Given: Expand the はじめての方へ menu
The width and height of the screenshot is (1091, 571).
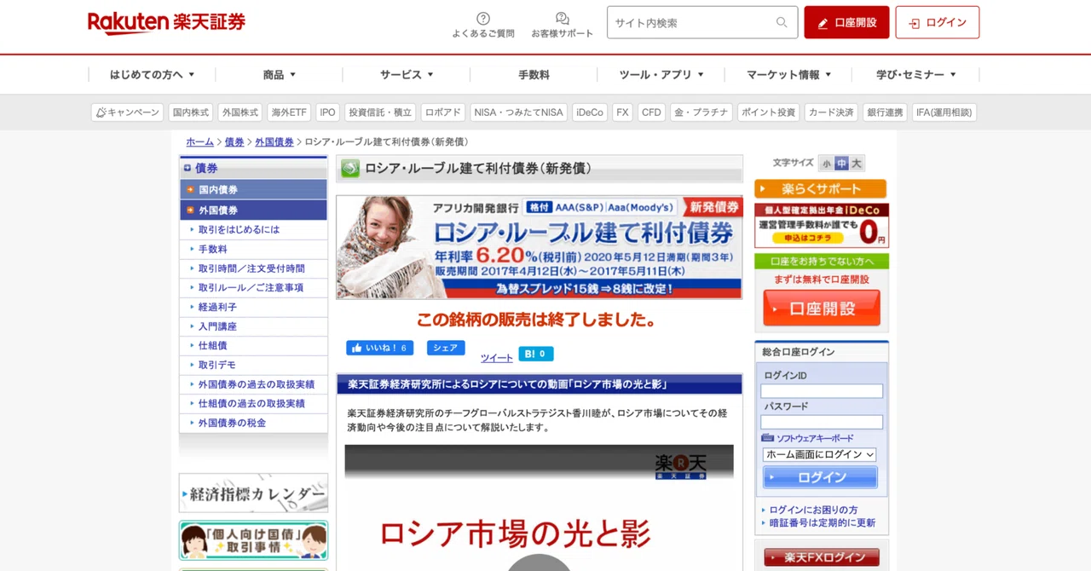Looking at the screenshot, I should (153, 75).
